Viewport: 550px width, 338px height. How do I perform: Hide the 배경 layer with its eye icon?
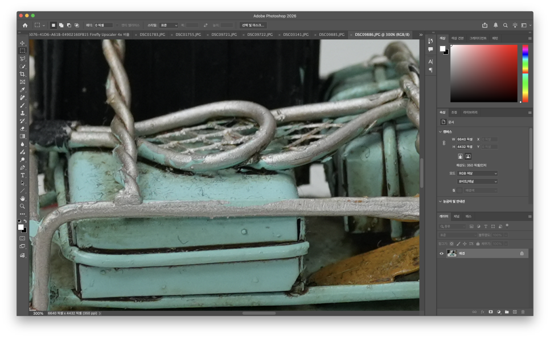(442, 254)
